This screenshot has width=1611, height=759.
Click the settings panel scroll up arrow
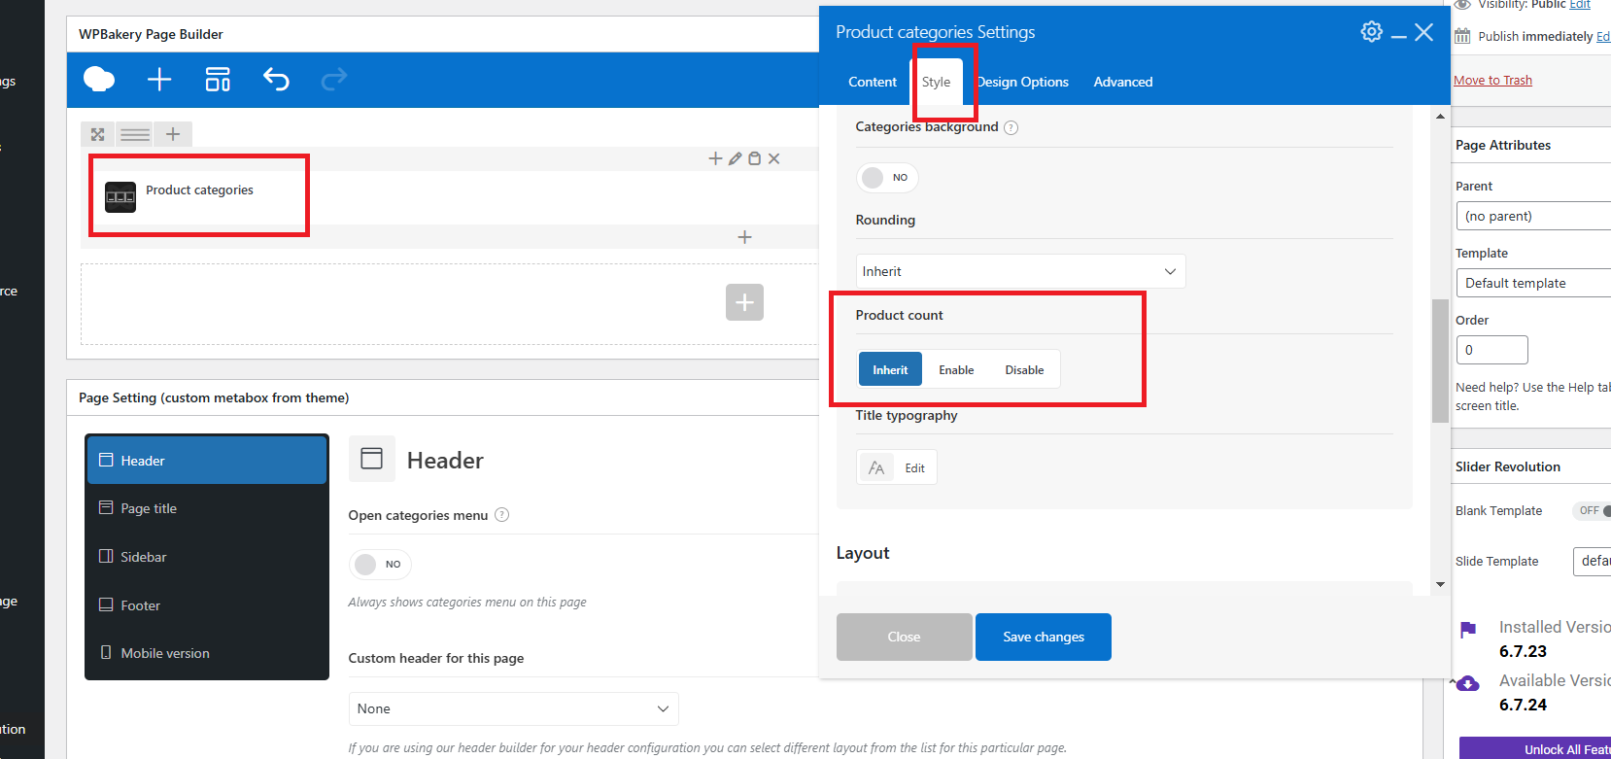1440,117
